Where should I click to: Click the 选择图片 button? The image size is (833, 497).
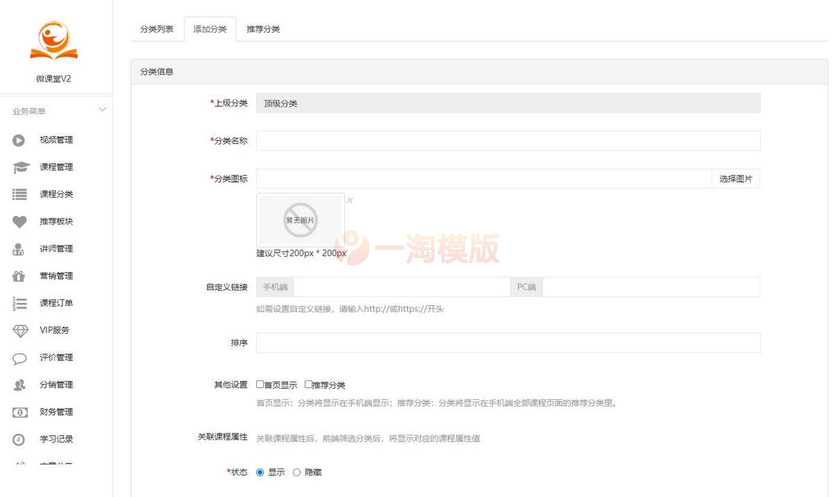[x=735, y=178]
